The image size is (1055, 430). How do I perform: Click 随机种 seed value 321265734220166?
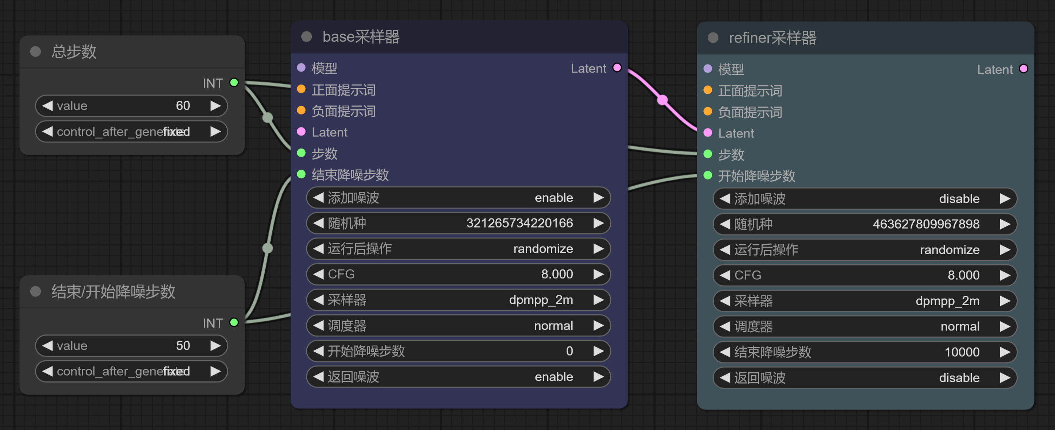tap(520, 223)
